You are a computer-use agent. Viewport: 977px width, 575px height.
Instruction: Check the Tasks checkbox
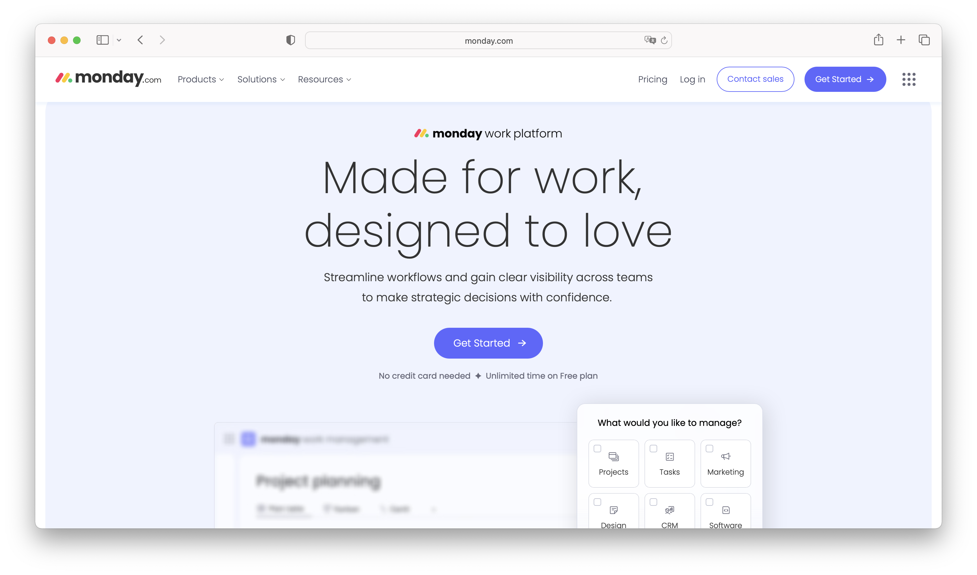click(x=653, y=448)
